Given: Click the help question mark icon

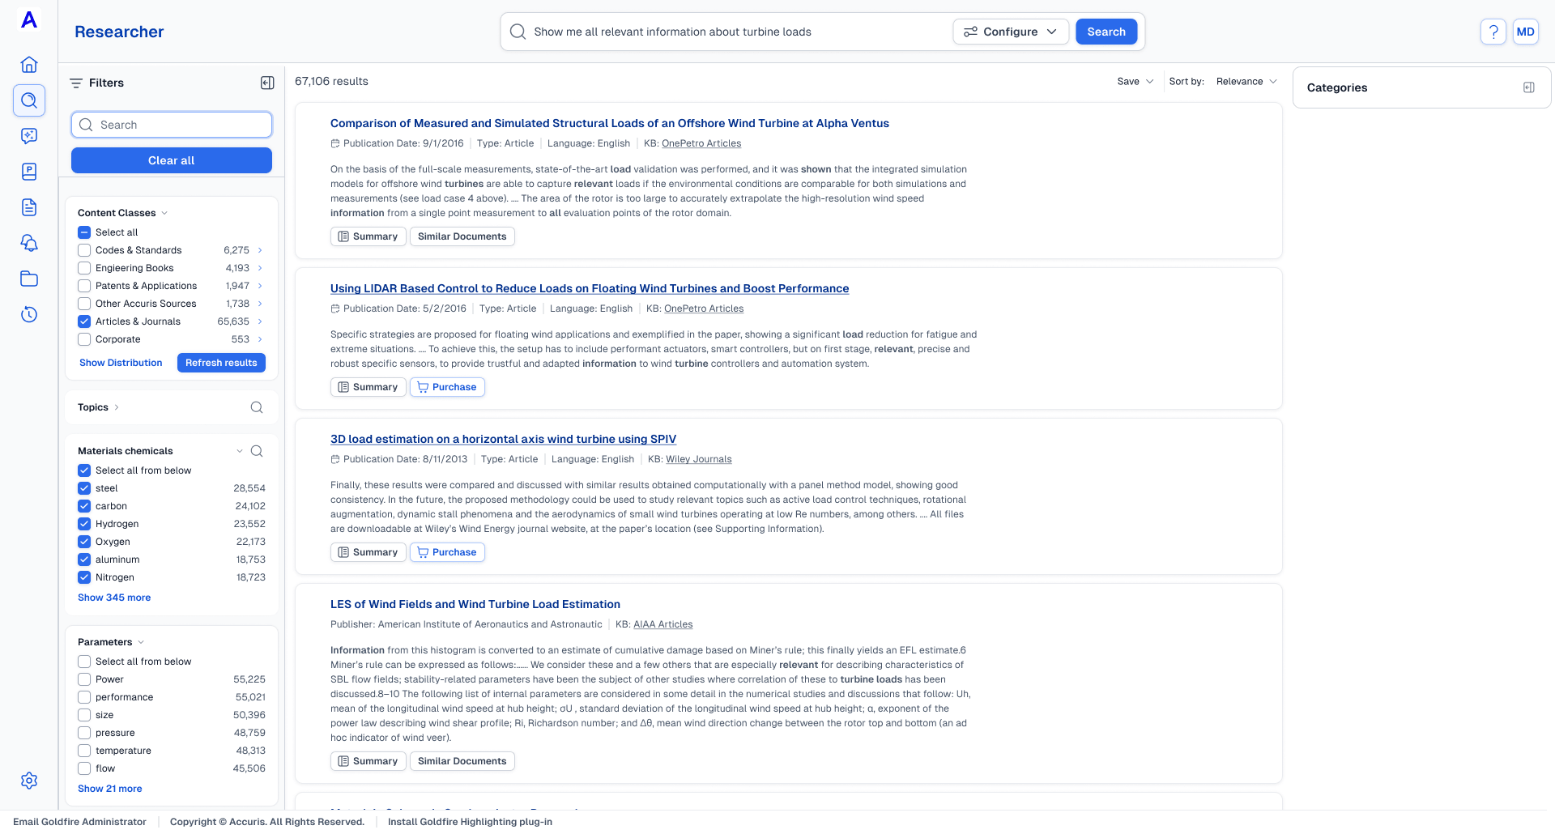Looking at the screenshot, I should point(1493,32).
